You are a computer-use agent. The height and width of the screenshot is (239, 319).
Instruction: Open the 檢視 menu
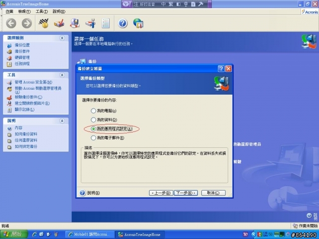coord(24,11)
